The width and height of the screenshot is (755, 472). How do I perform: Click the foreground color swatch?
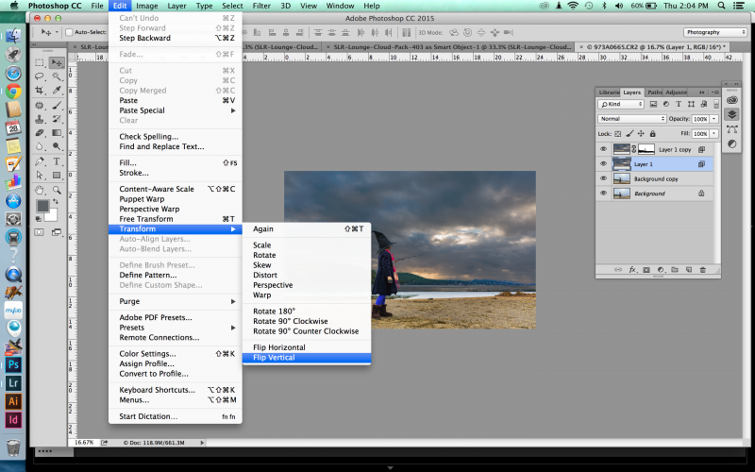click(x=42, y=206)
